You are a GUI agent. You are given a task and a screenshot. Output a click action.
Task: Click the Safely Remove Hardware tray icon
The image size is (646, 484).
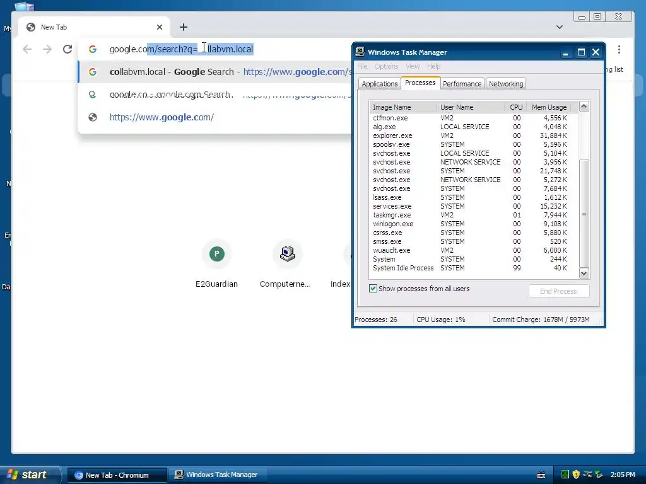click(x=599, y=475)
